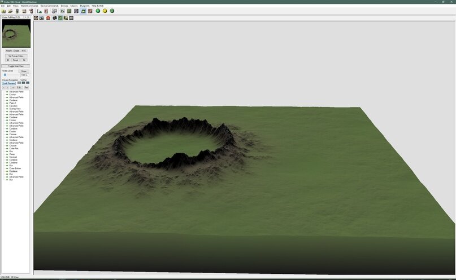Click the Edit device button
The image size is (456, 280).
tap(19, 87)
